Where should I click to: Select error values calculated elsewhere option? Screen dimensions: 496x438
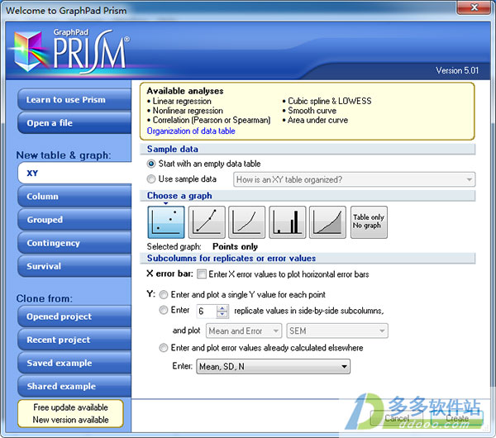point(164,348)
